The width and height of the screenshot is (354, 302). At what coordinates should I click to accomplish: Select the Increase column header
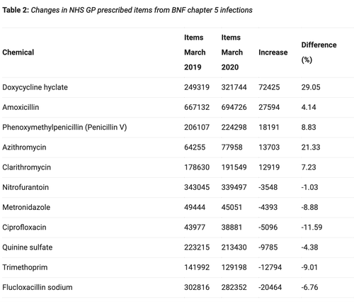click(x=273, y=52)
